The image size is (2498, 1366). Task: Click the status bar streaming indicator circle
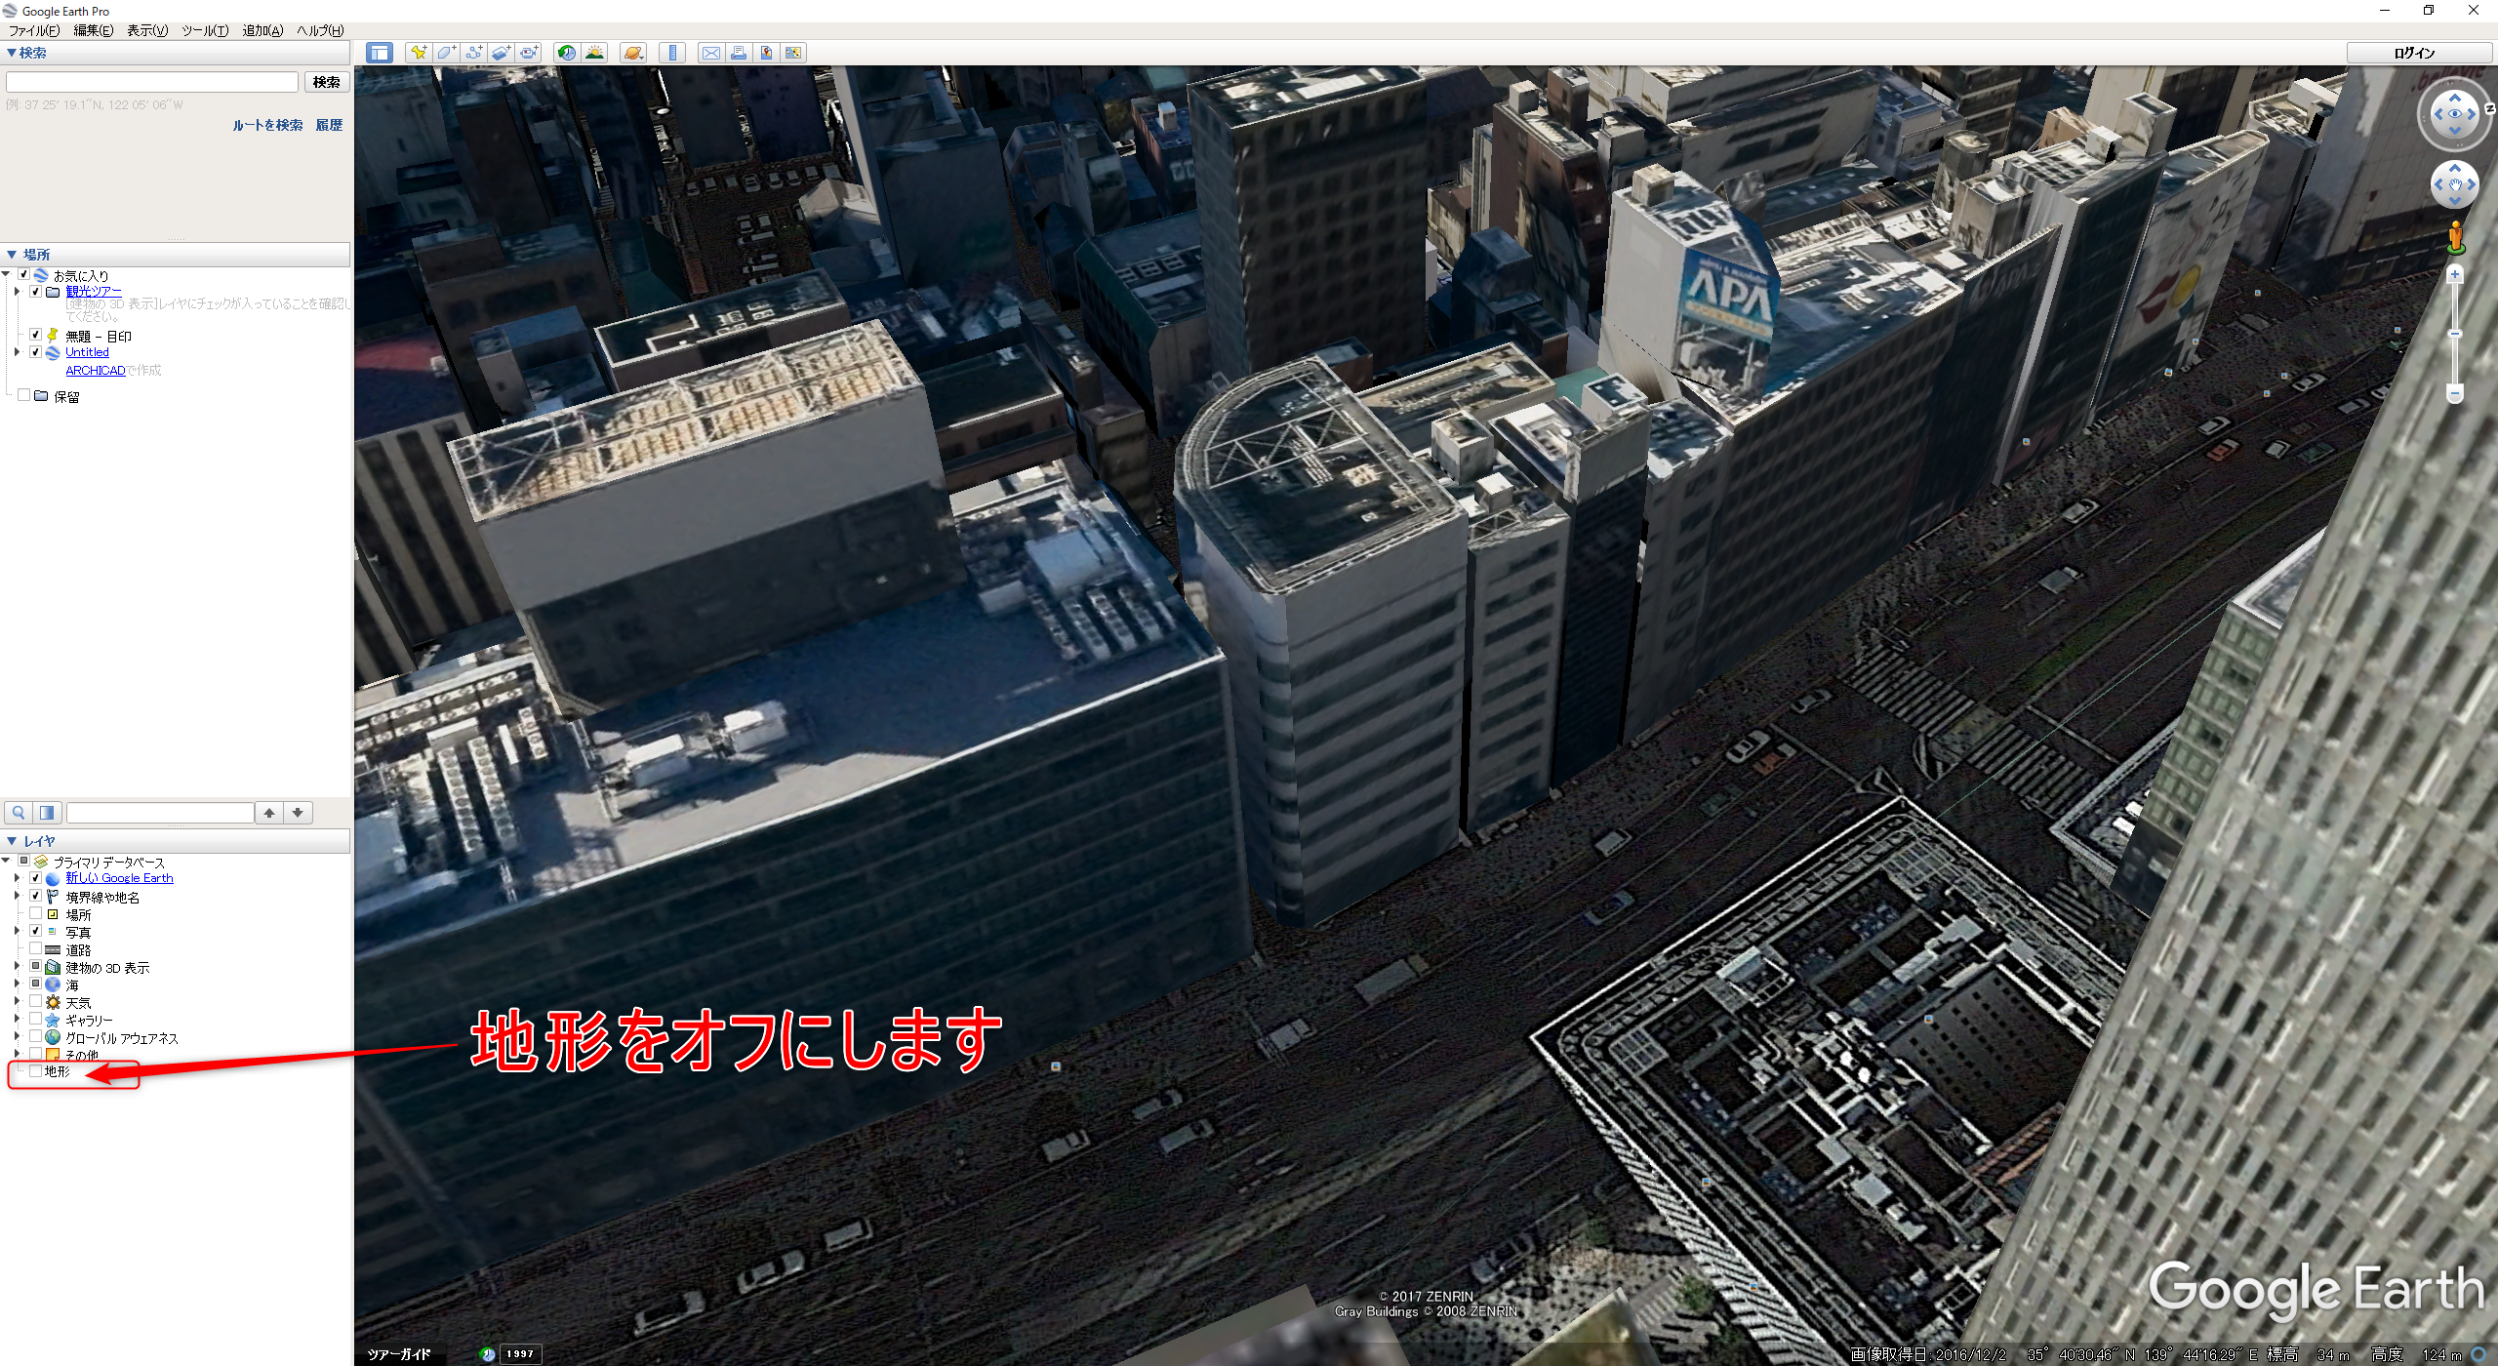click(x=2479, y=1354)
